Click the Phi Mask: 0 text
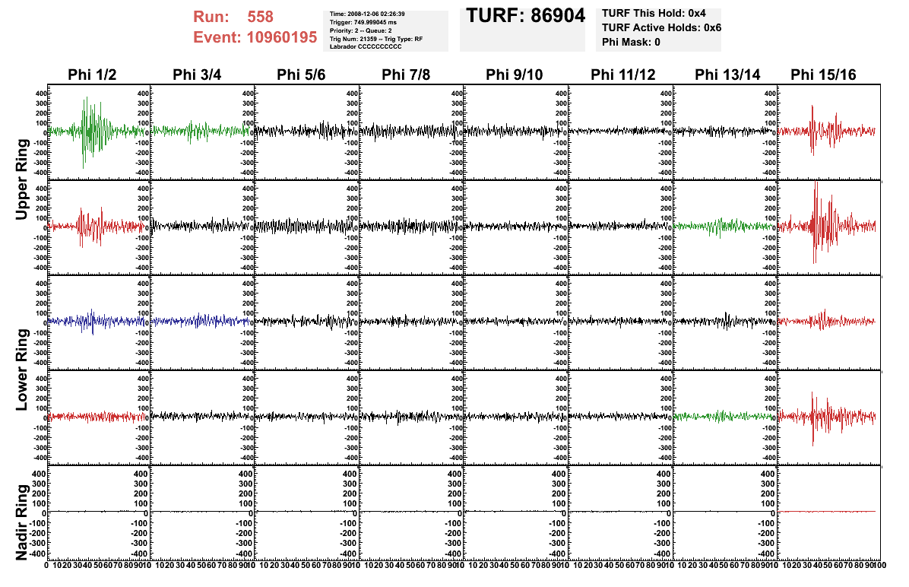 pos(631,42)
